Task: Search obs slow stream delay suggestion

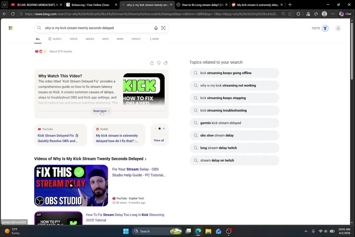Action: 234,135
